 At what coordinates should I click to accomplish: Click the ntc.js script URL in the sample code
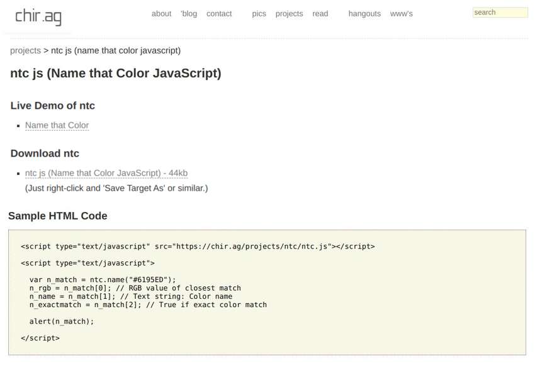252,247
